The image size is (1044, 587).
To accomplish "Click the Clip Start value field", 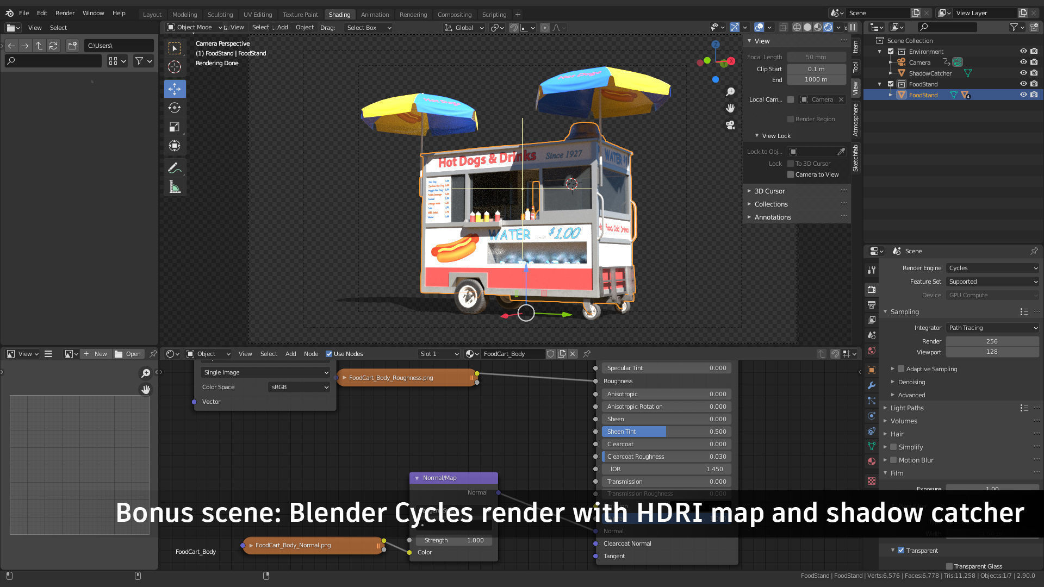I will click(x=816, y=69).
